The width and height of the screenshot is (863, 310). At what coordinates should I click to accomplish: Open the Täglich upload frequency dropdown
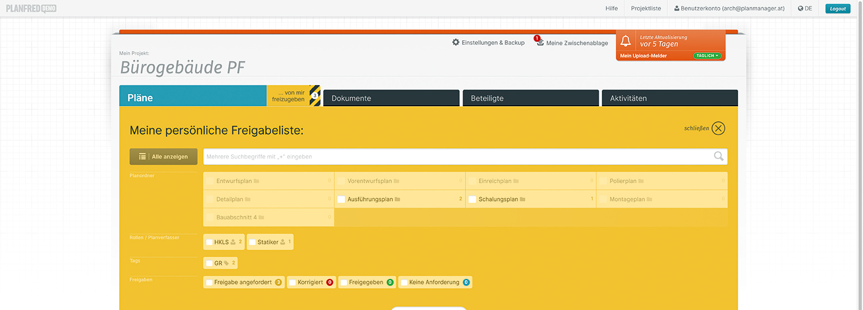707,56
